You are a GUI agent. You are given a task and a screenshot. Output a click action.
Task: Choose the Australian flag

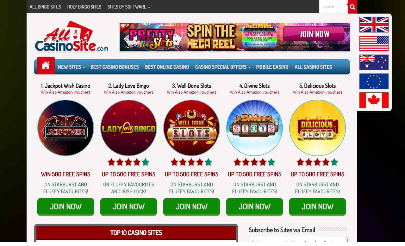(x=374, y=62)
